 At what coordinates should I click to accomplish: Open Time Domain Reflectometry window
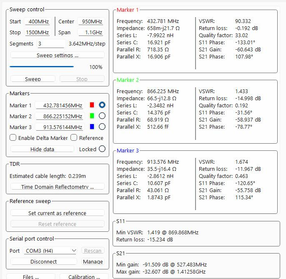pos(58,187)
